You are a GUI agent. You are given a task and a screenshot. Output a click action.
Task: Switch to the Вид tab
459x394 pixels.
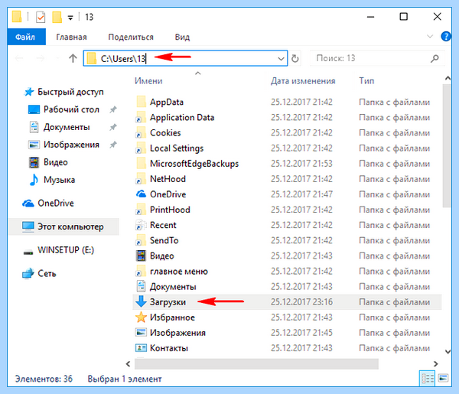182,37
